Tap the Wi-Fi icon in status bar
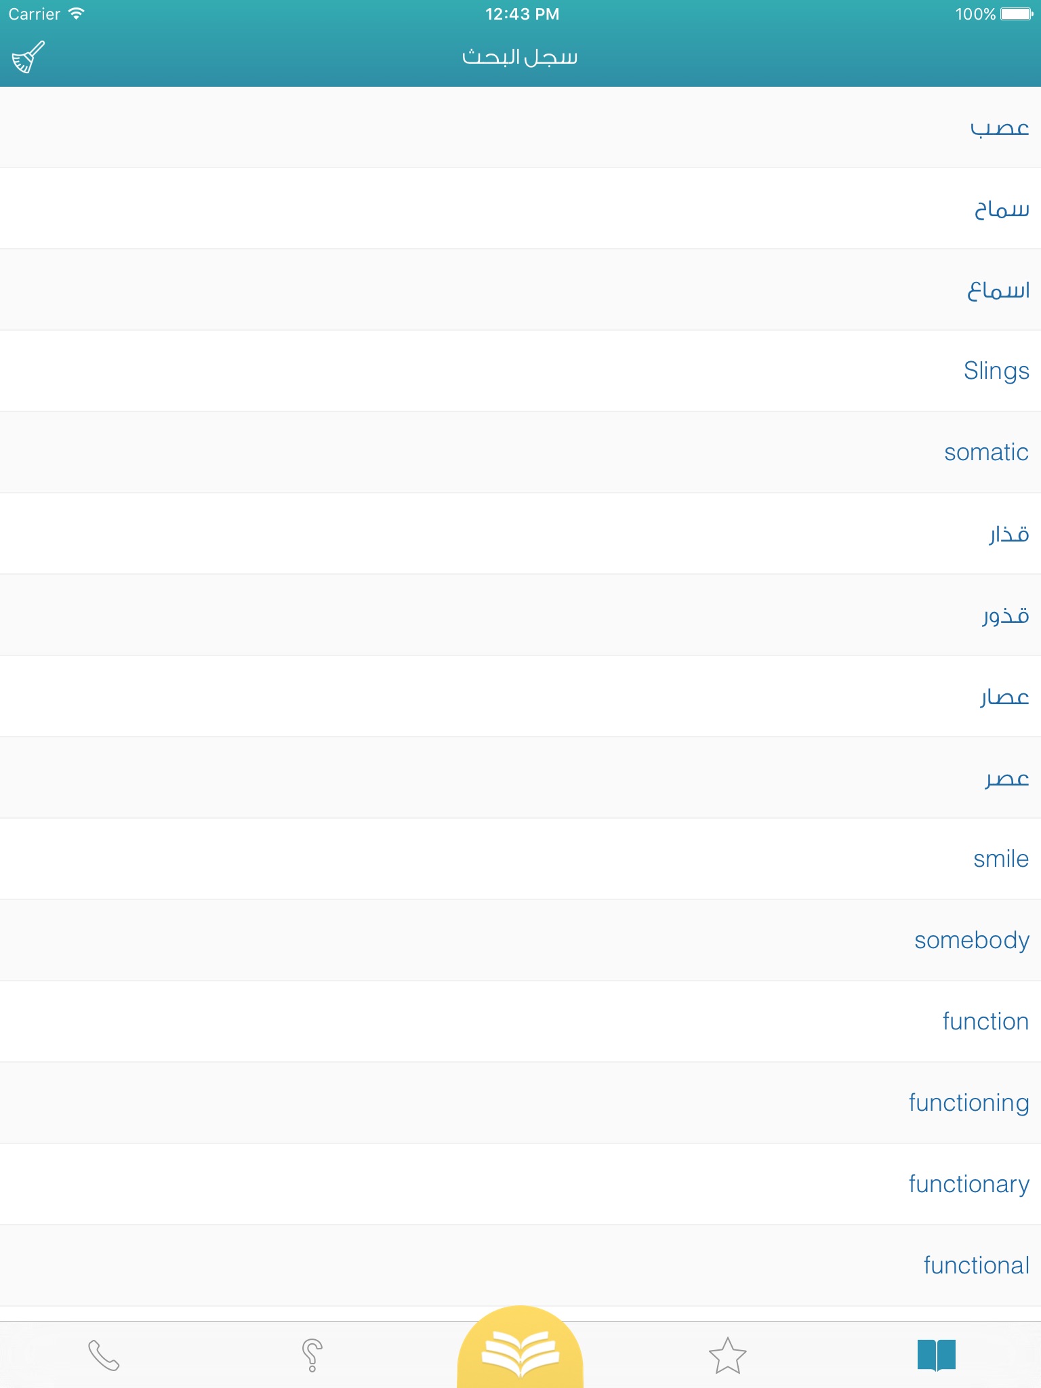This screenshot has height=1388, width=1041. pyautogui.click(x=77, y=14)
